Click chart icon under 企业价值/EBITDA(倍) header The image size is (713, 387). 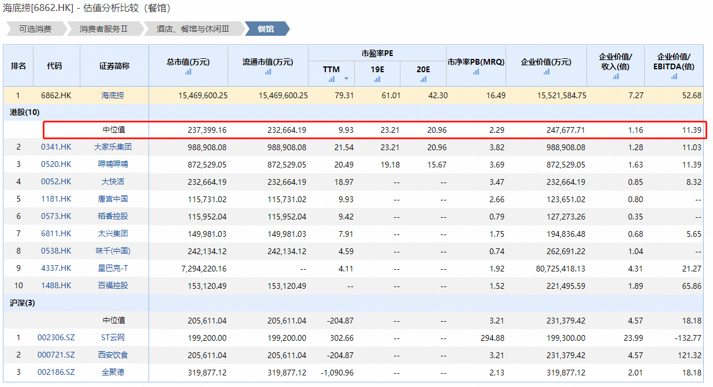(674, 76)
